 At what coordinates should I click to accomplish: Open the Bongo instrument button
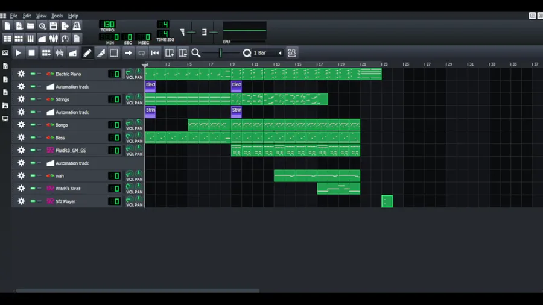(75, 125)
